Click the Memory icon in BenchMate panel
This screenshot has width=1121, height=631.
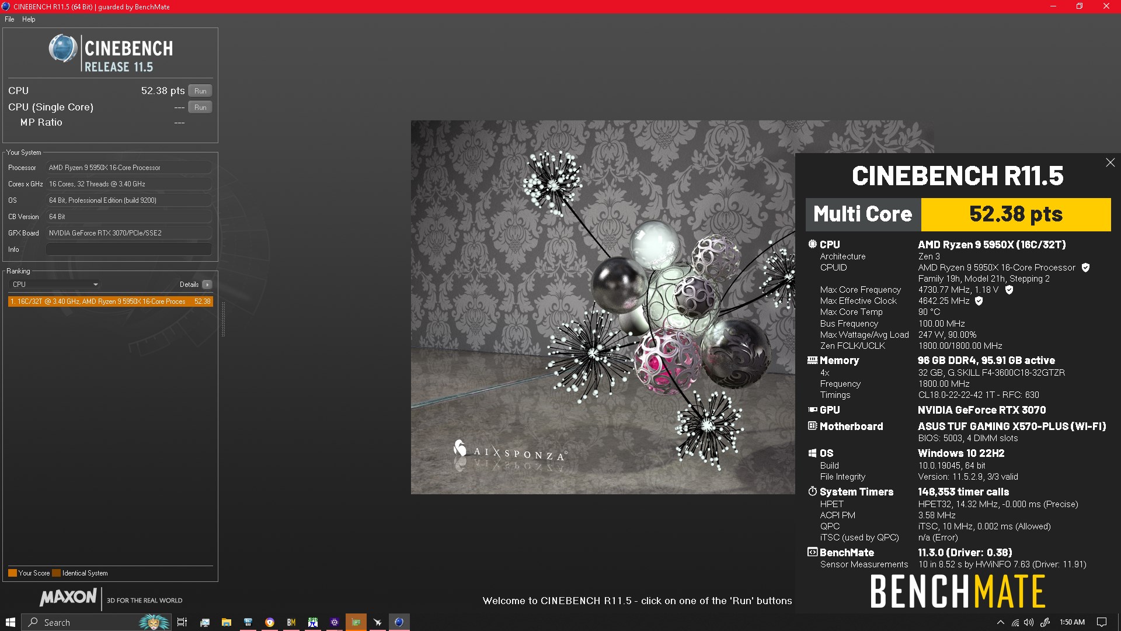point(812,360)
